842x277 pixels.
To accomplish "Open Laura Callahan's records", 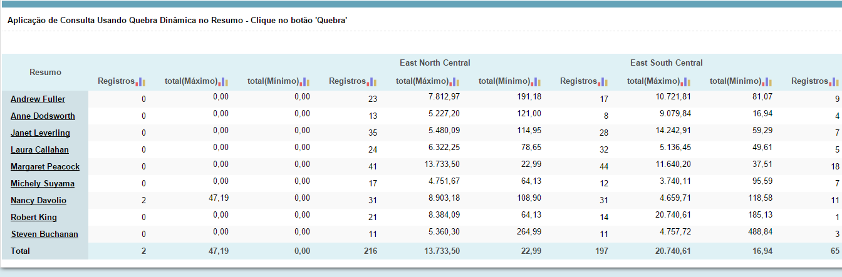I will click(39, 150).
